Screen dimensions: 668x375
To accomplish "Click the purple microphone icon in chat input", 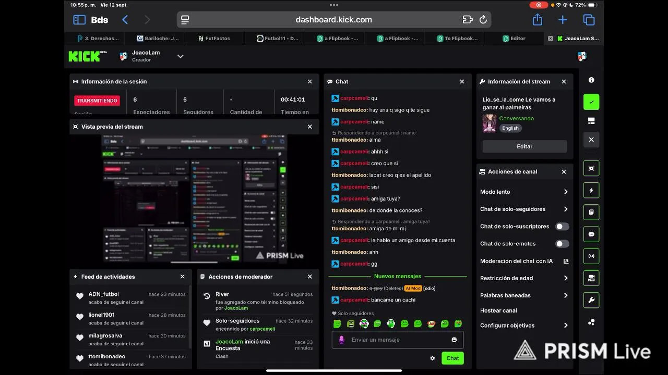I will pyautogui.click(x=342, y=340).
